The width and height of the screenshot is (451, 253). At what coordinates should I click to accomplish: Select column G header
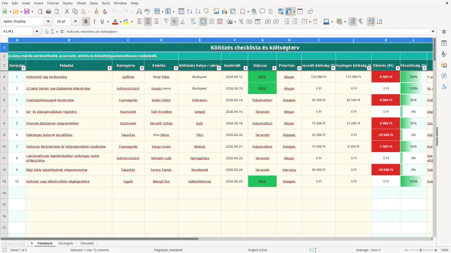pyautogui.click(x=262, y=40)
